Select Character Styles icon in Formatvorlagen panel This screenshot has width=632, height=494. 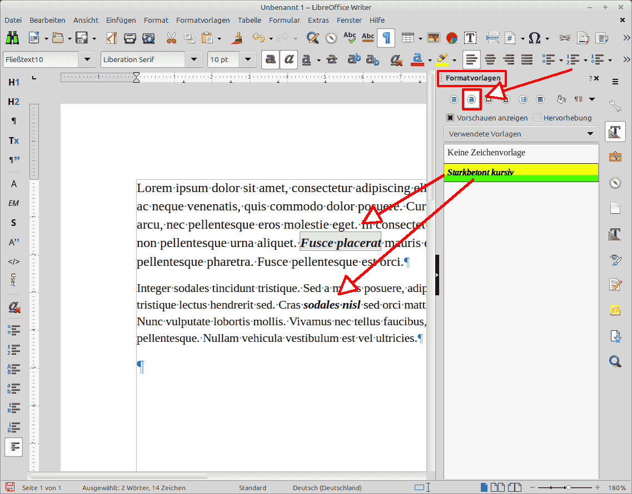click(471, 99)
